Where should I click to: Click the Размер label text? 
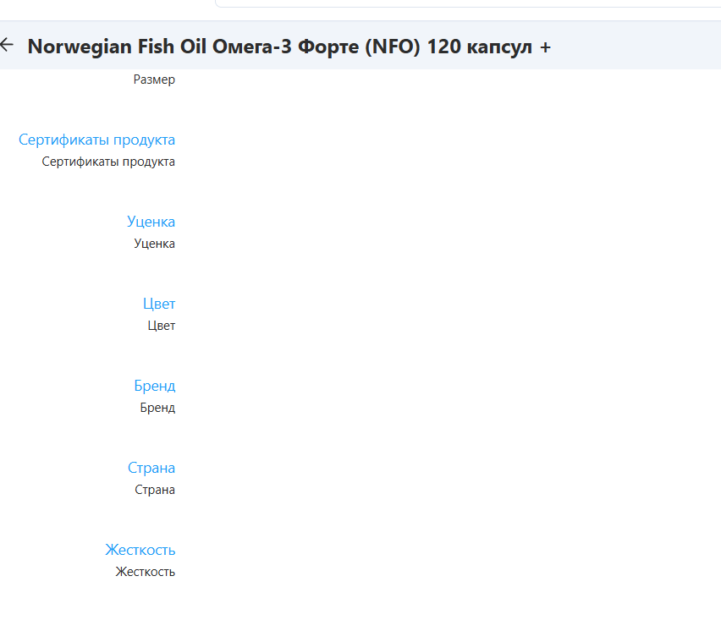[x=154, y=80]
